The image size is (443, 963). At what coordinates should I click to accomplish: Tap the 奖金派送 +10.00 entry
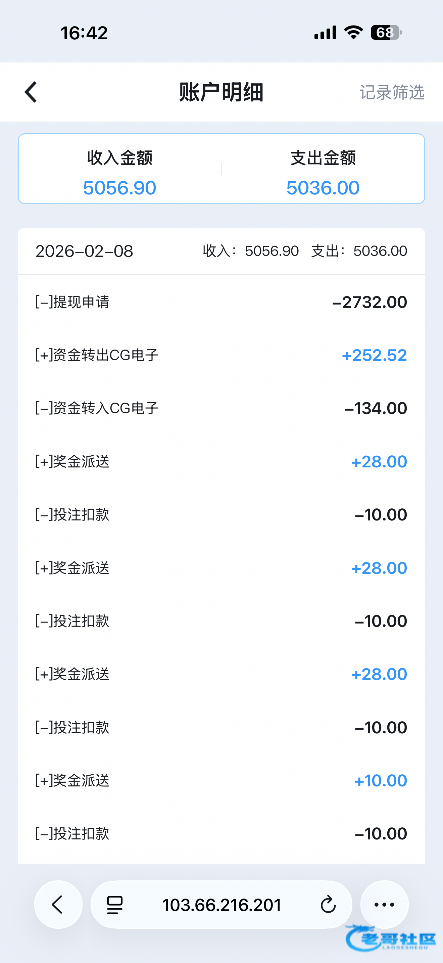(x=222, y=781)
